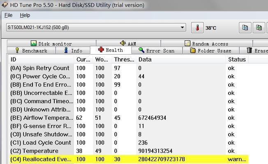Switch to the Info tab
Screen dimensions: 268x164
coord(73,50)
